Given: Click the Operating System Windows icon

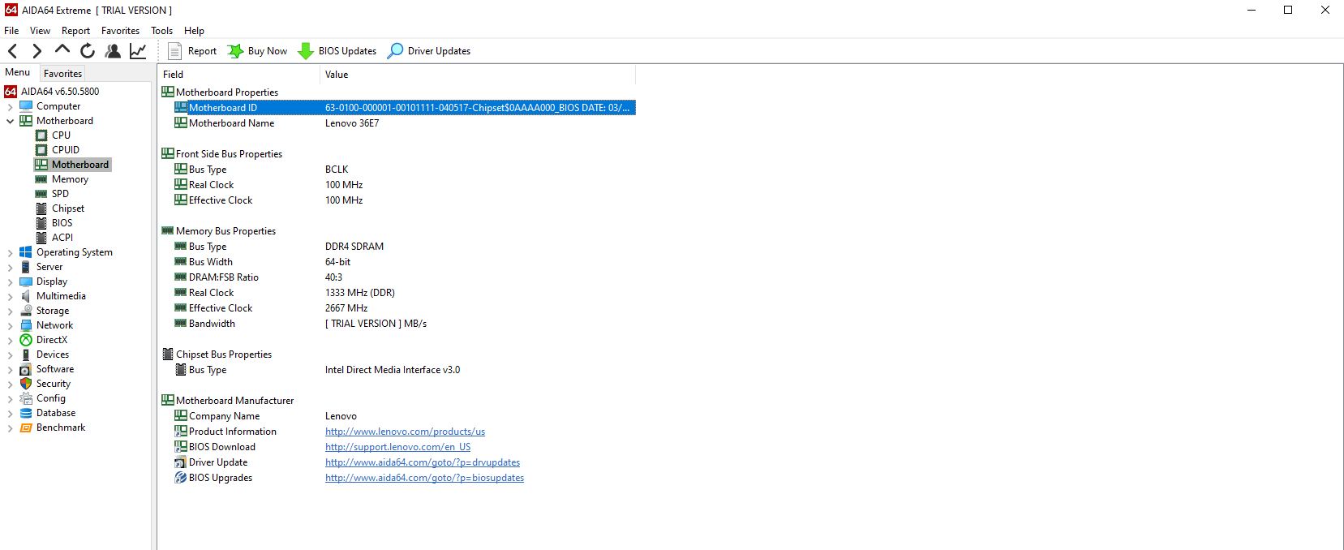Looking at the screenshot, I should click(x=26, y=252).
